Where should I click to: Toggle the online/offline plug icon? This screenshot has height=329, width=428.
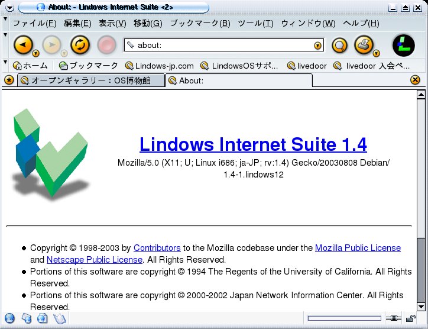[393, 318]
